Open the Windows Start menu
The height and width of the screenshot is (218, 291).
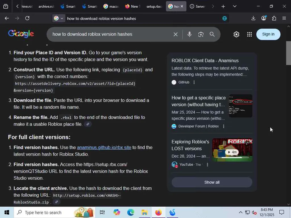pyautogui.click(x=7, y=212)
